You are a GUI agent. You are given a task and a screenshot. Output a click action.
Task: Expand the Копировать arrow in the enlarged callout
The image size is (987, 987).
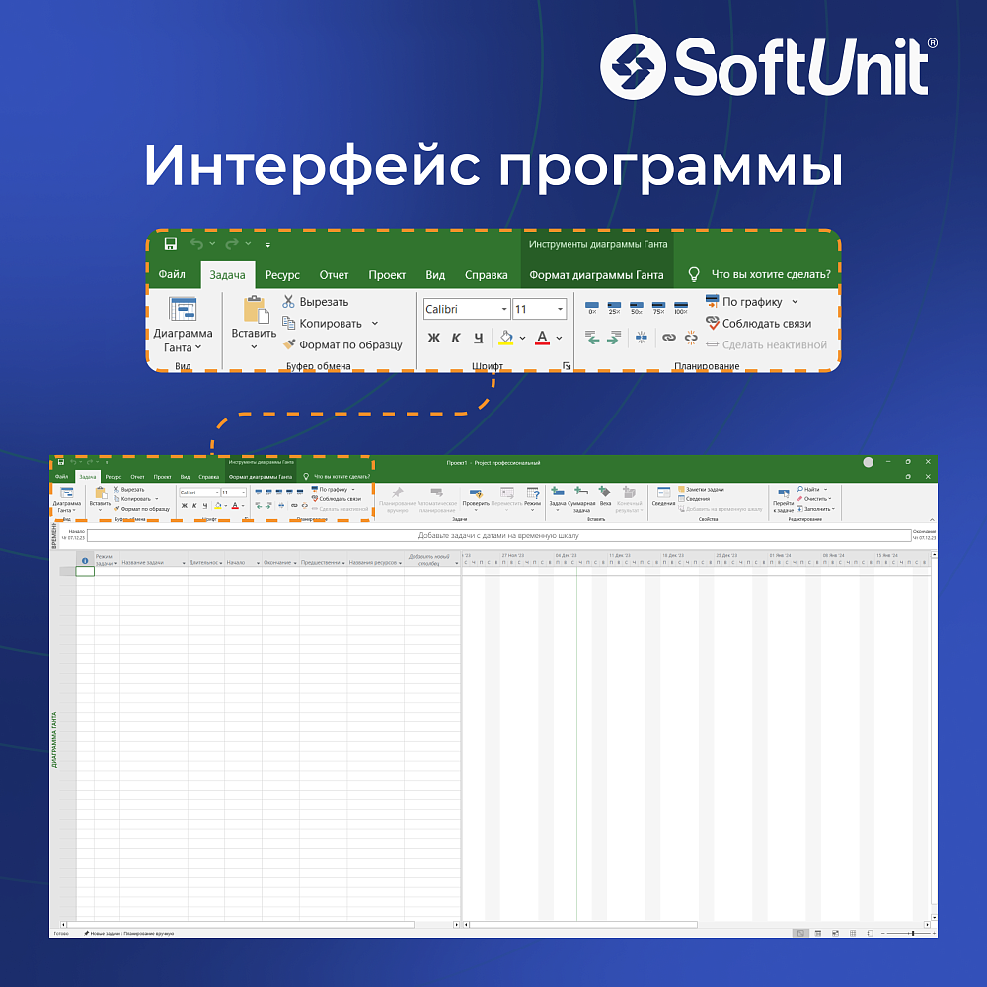tap(375, 323)
